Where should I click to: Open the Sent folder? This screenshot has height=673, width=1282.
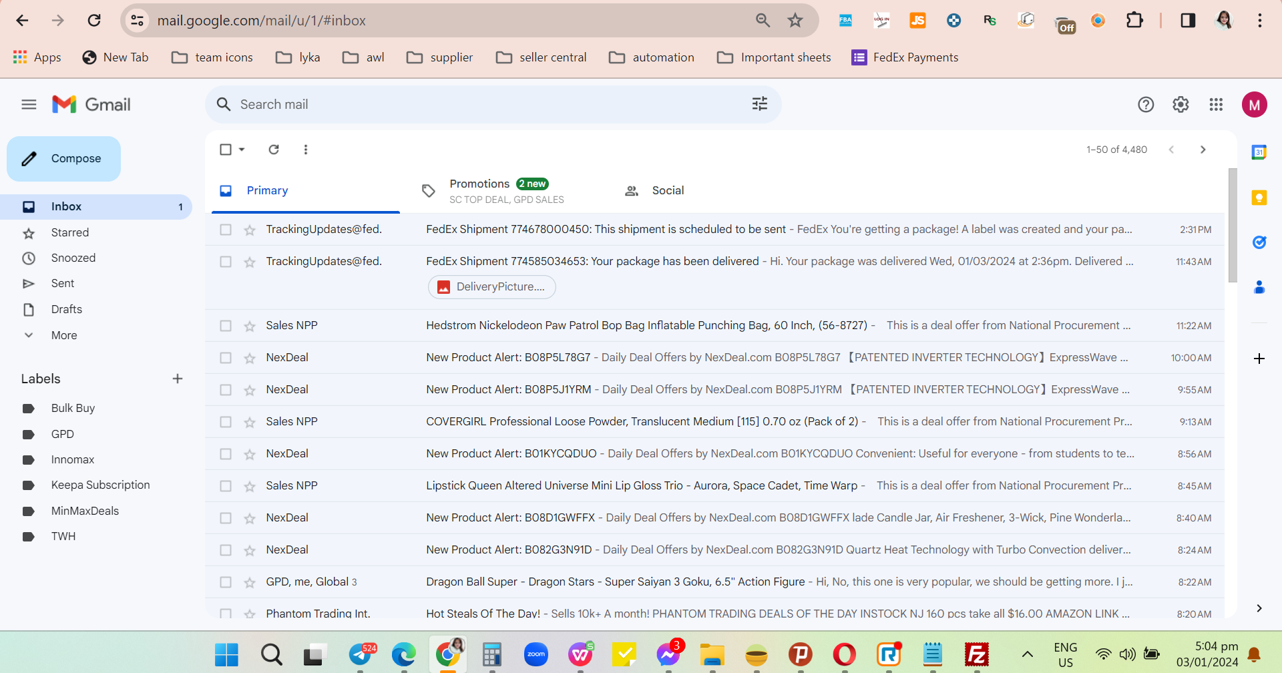click(x=63, y=284)
